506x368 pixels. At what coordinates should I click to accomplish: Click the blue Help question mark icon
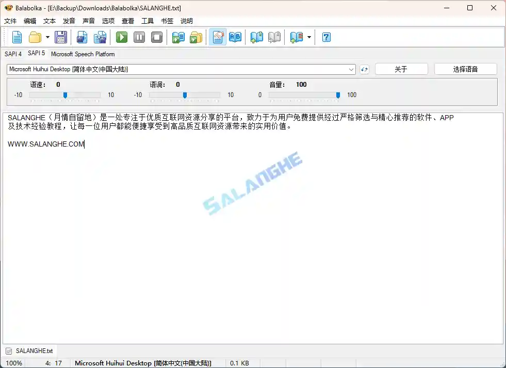click(326, 37)
